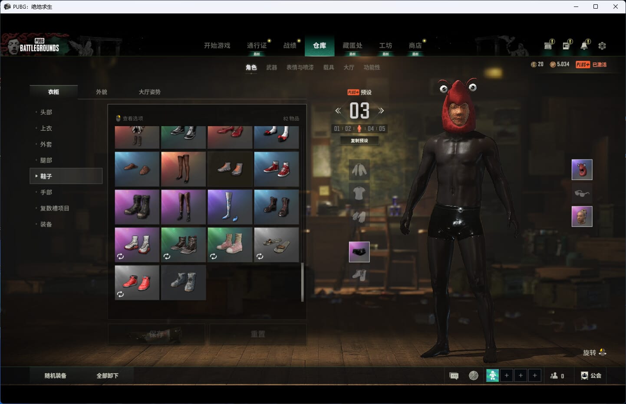Click the item list vertical scrollbar
Screen dimensions: 626x404
pyautogui.click(x=302, y=282)
